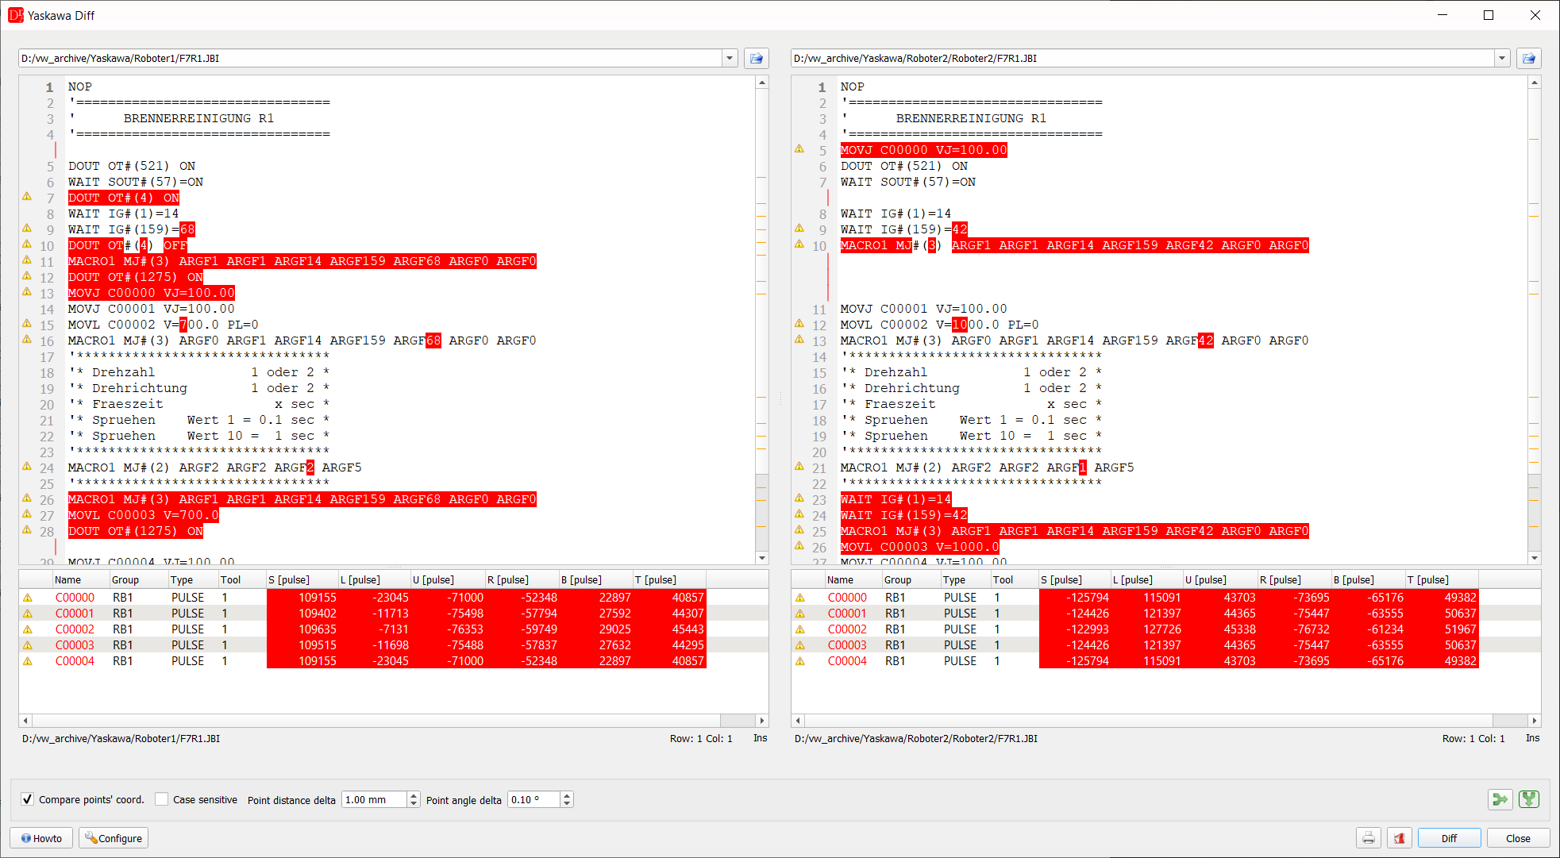The height and width of the screenshot is (858, 1560).
Task: Increase point distance delta stepper
Action: click(x=414, y=795)
